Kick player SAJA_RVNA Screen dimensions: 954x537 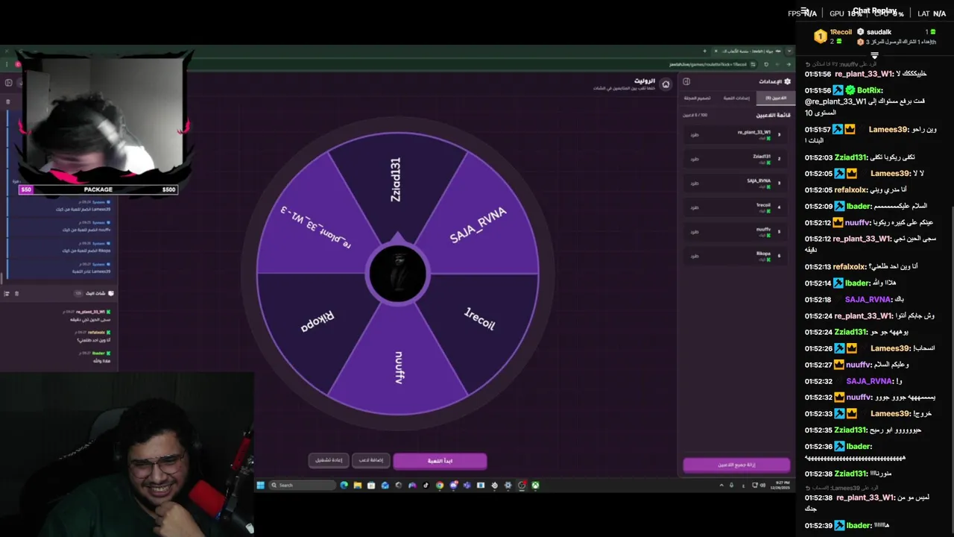pyautogui.click(x=695, y=183)
